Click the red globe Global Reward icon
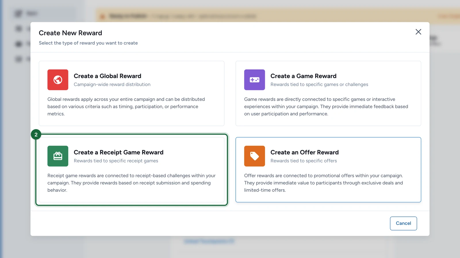The image size is (460, 258). 58,80
